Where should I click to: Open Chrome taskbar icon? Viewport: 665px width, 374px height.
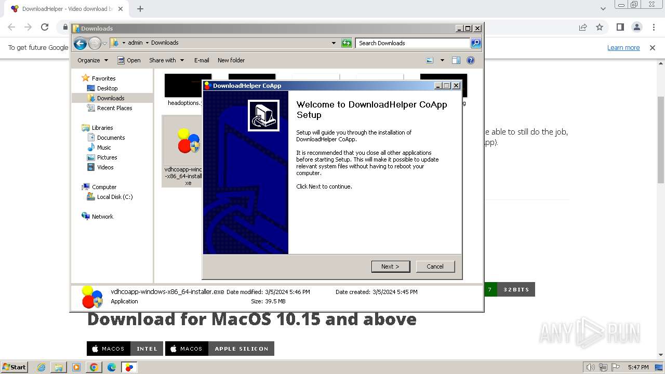[94, 367]
